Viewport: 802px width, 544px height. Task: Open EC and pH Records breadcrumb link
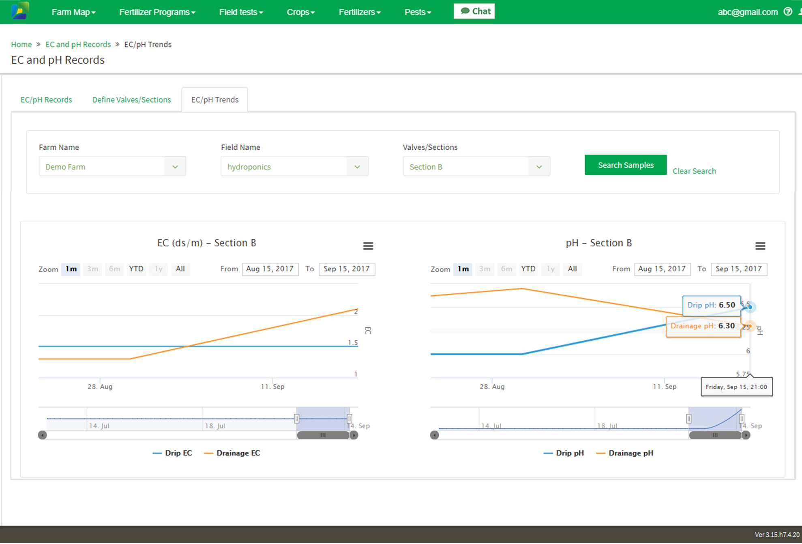78,45
